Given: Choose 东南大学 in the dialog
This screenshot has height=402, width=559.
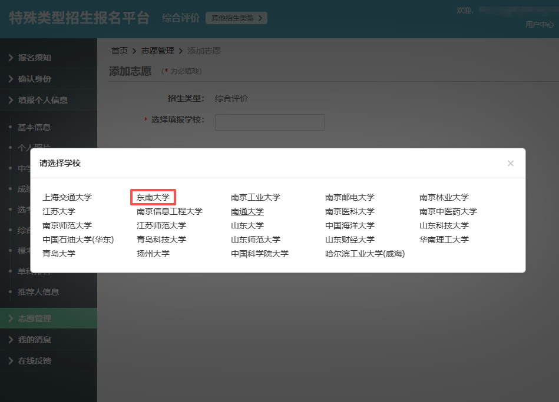Looking at the screenshot, I should [153, 197].
